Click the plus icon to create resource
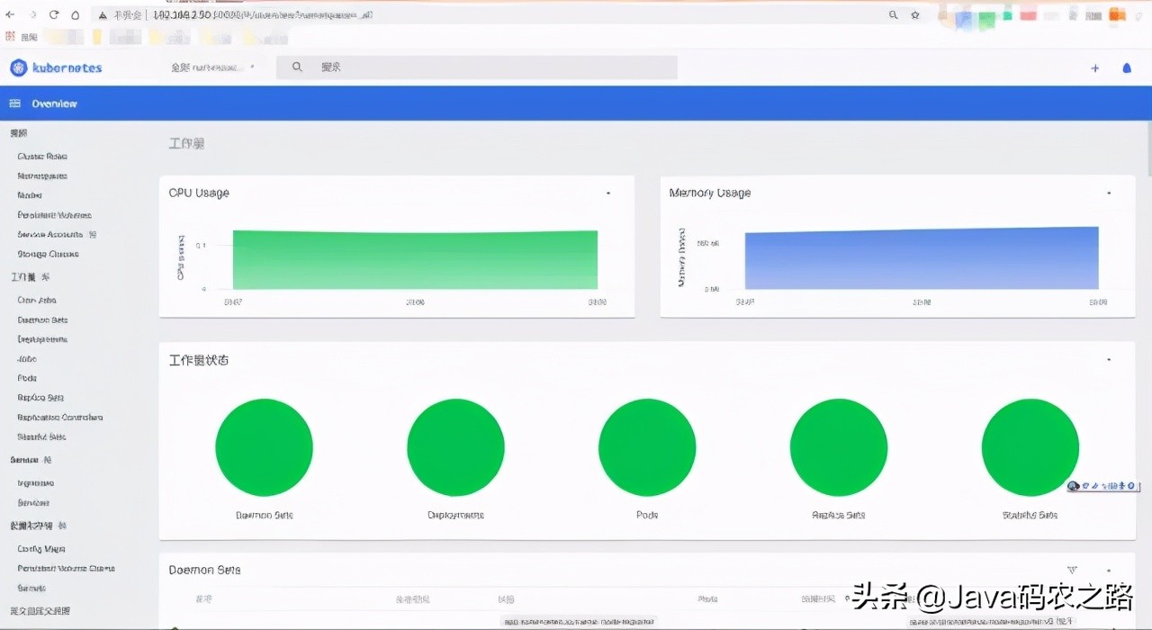Image resolution: width=1152 pixels, height=630 pixels. (1094, 68)
